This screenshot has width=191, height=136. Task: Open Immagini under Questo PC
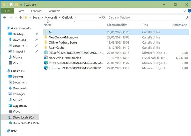coord(19,94)
